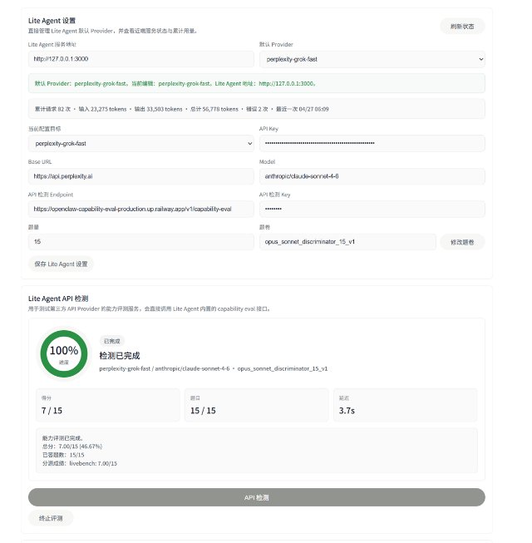Click the 题量 field showing 15

(x=140, y=242)
